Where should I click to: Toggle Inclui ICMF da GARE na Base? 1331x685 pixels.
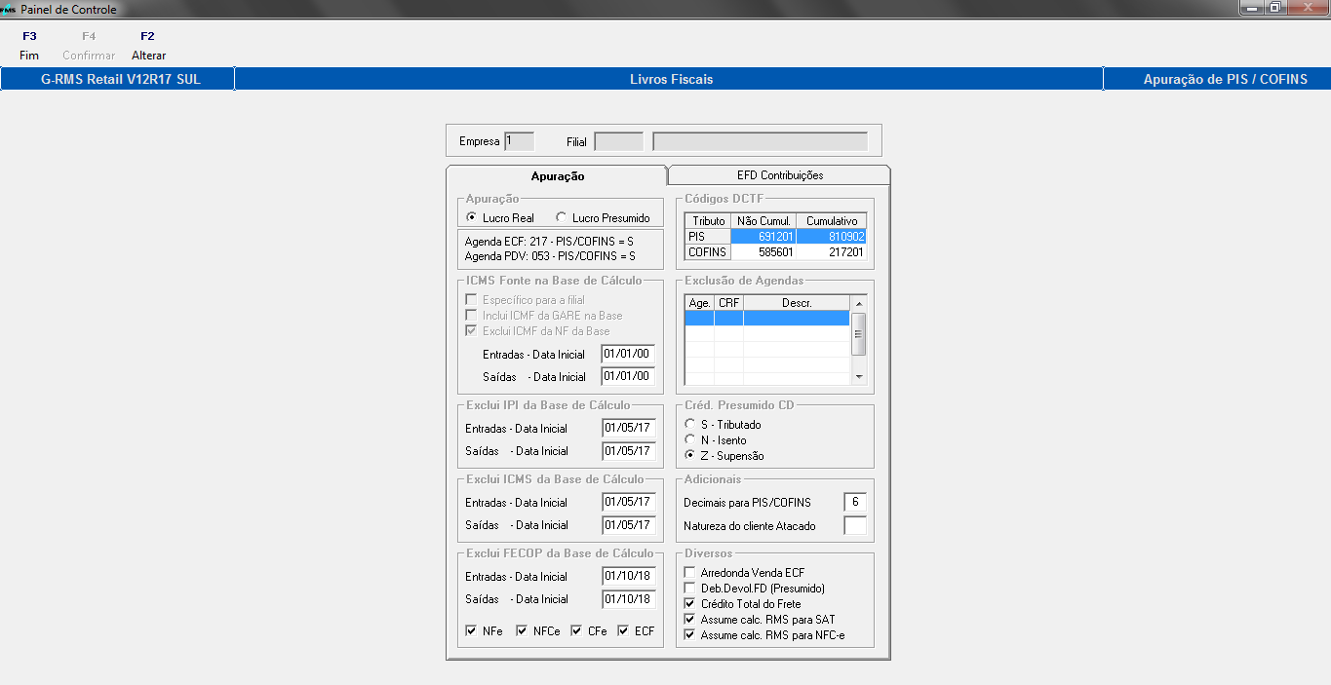click(472, 316)
